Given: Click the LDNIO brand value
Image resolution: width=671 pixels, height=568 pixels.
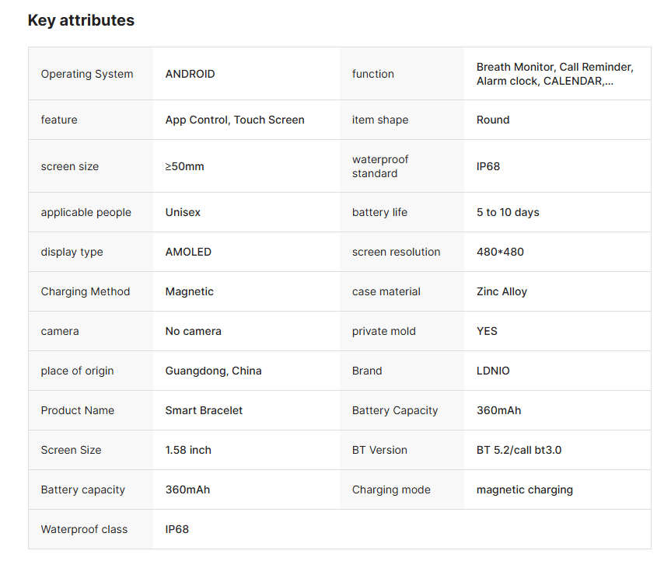Looking at the screenshot, I should pyautogui.click(x=493, y=371).
